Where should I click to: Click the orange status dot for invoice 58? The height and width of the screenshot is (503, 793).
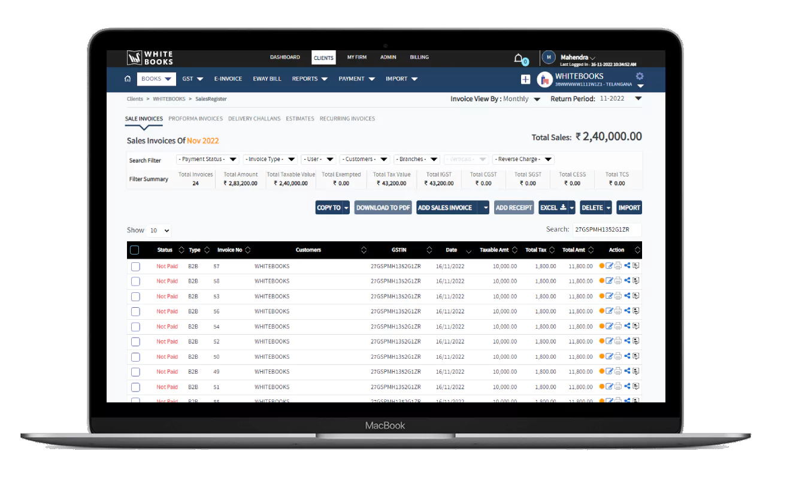point(602,281)
